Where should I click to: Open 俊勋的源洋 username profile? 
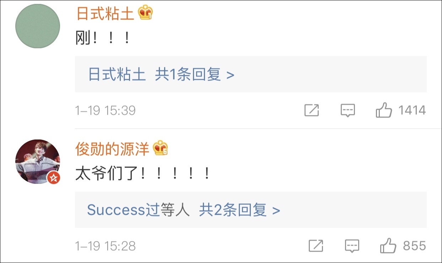click(112, 149)
